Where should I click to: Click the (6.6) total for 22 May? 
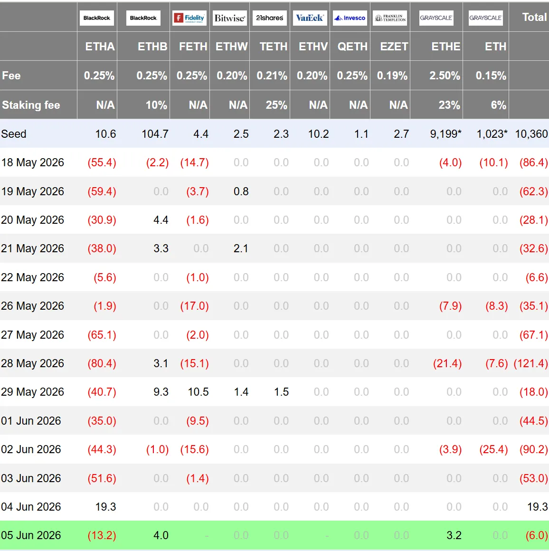(x=537, y=277)
